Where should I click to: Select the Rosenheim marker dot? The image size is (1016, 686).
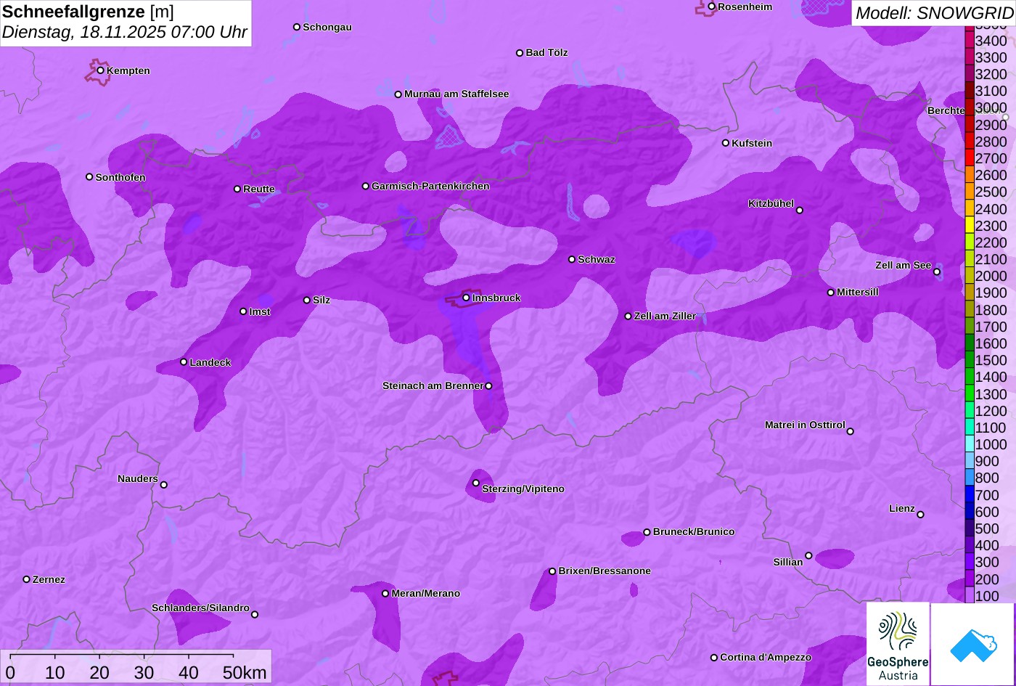712,7
